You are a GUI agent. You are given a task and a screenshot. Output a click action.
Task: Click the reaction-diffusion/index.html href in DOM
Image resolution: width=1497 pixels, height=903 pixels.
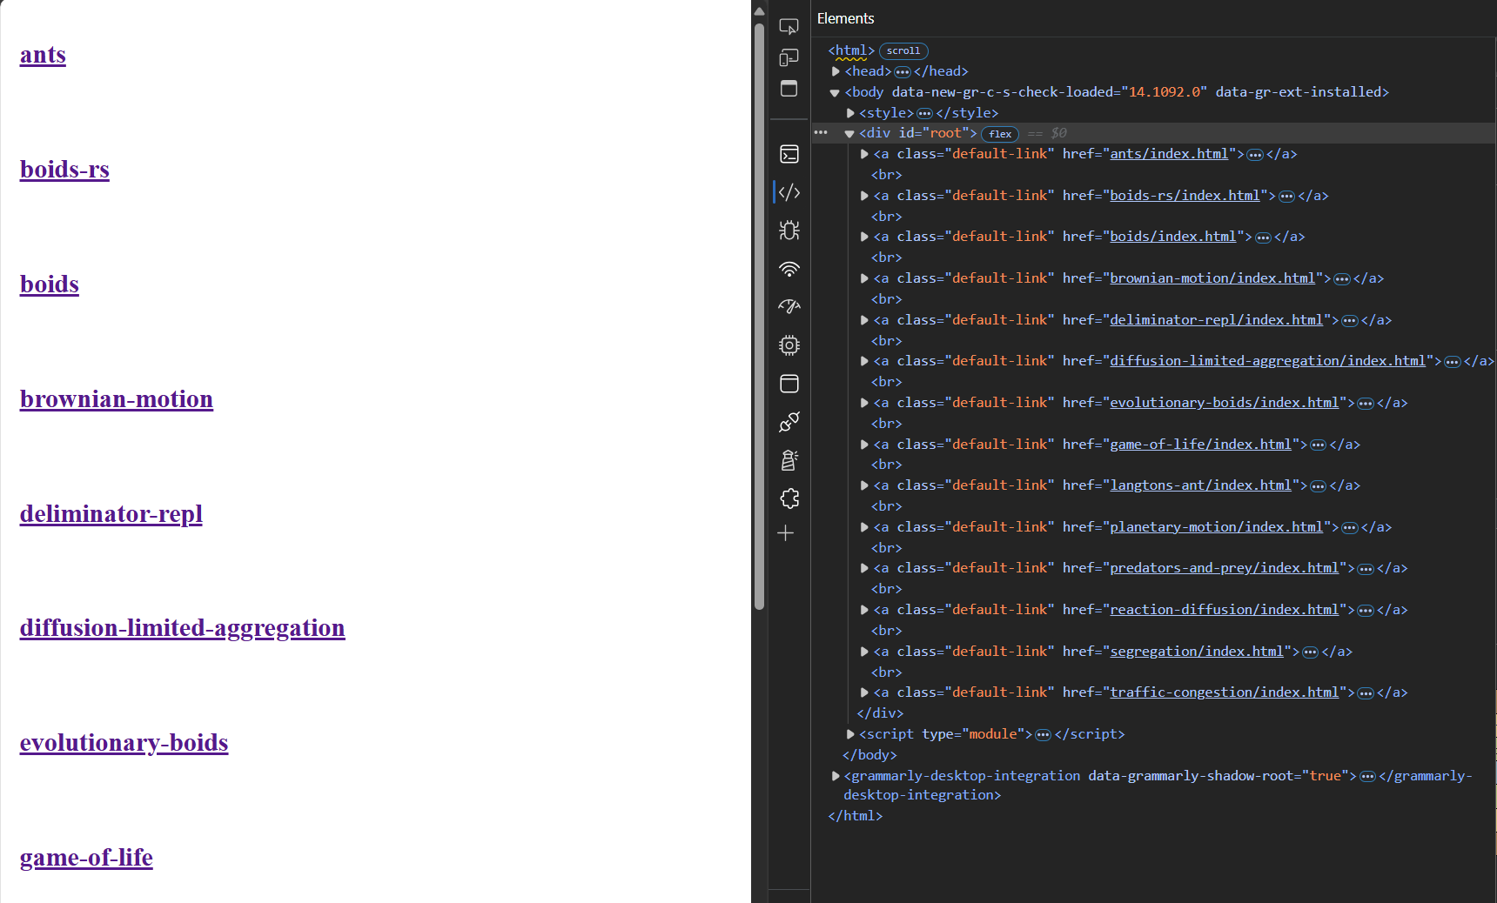point(1224,610)
